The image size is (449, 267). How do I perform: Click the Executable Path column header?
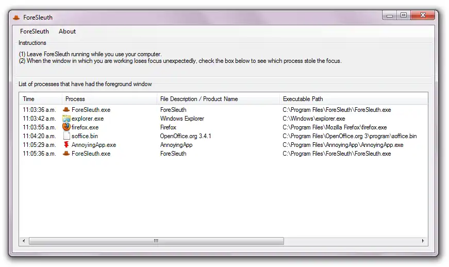tap(353, 99)
